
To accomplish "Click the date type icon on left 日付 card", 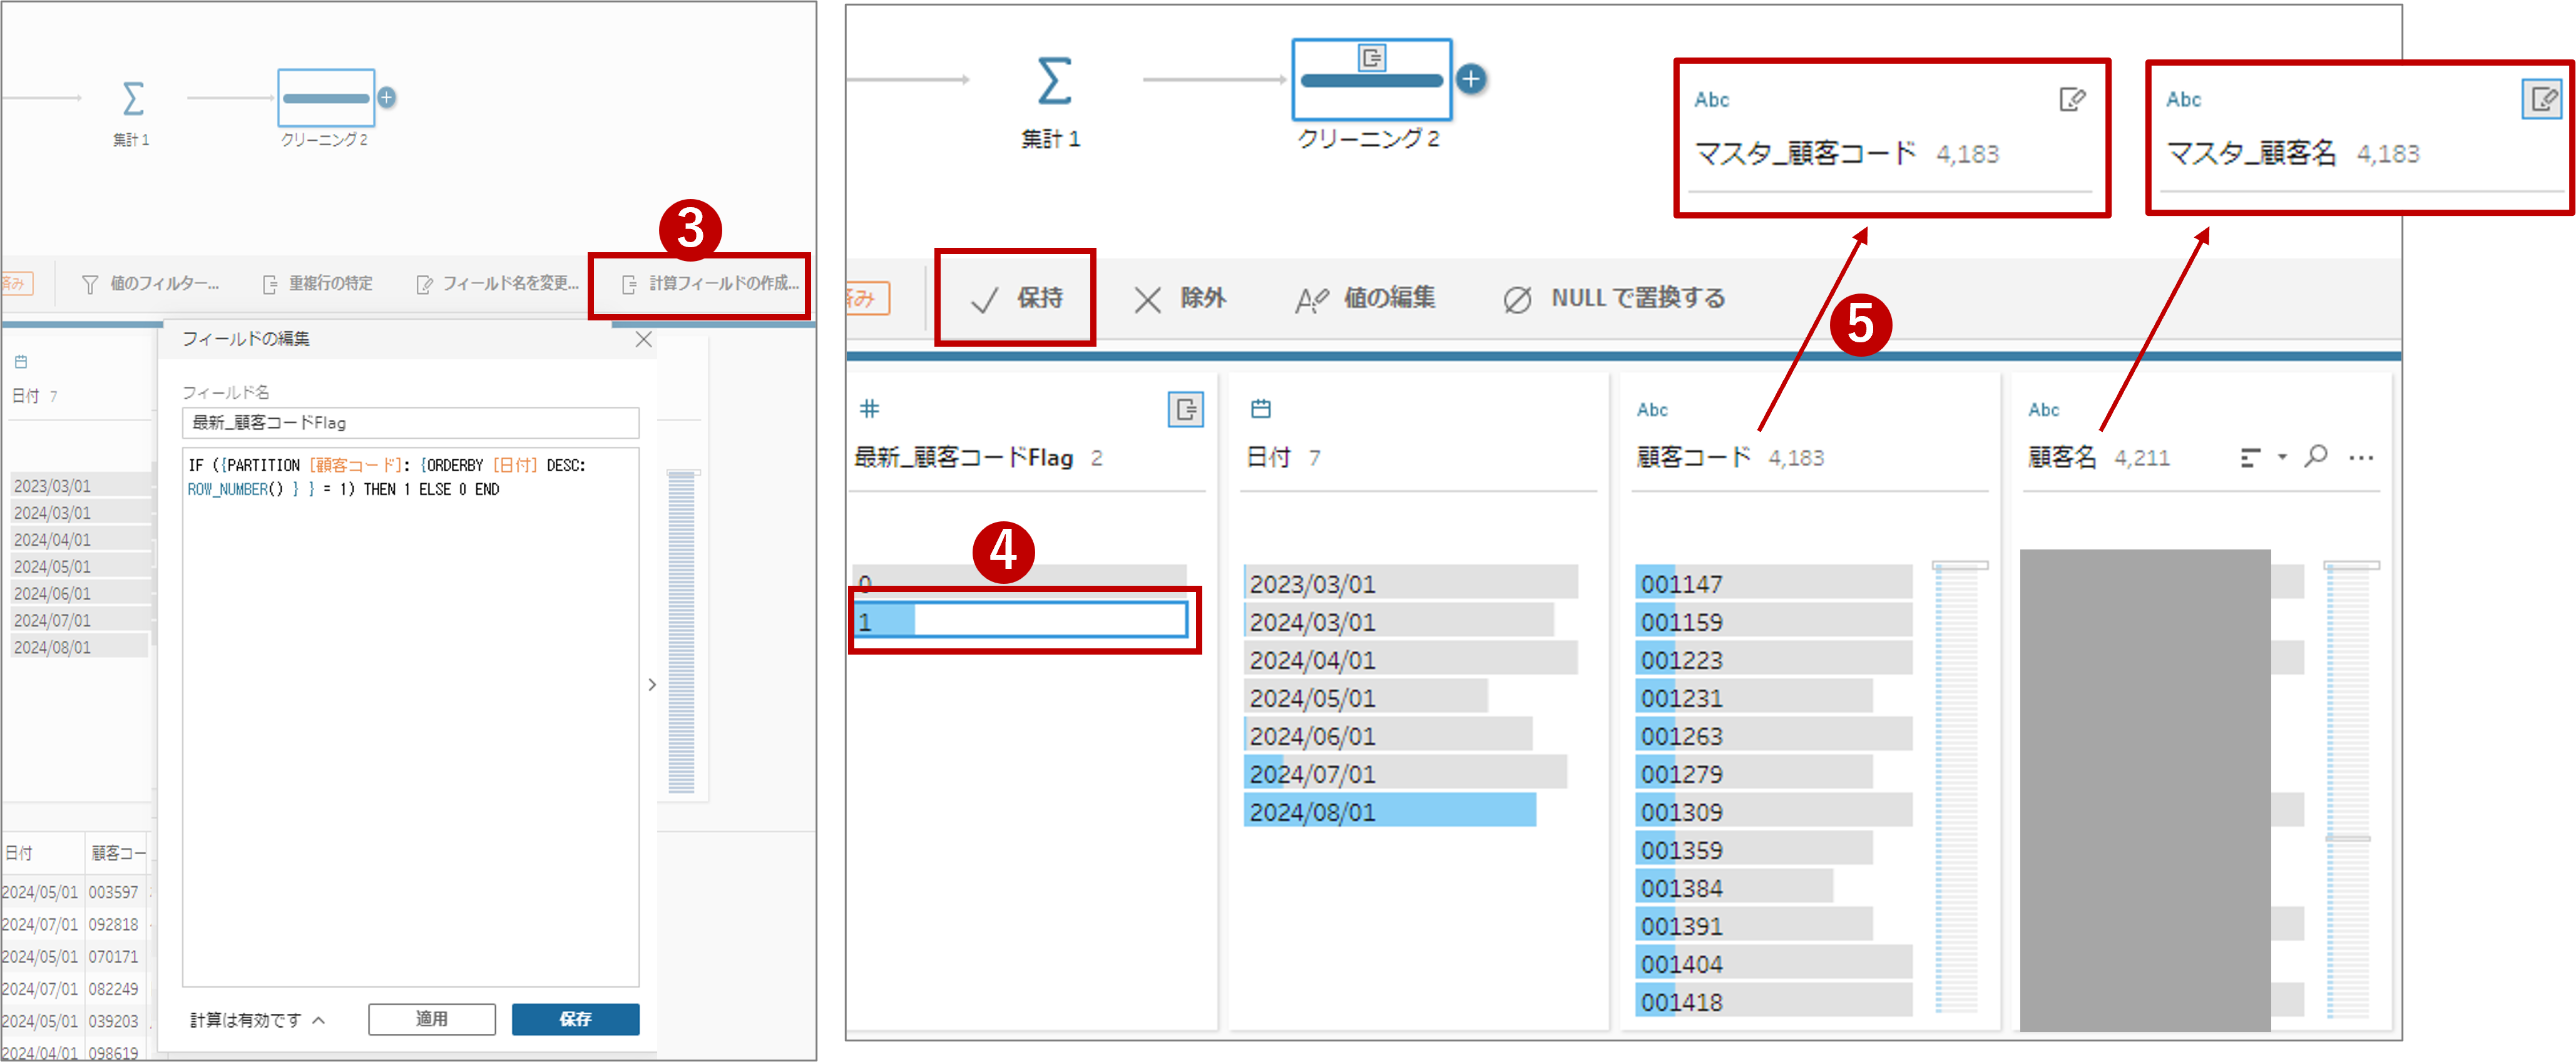I will coord(21,362).
